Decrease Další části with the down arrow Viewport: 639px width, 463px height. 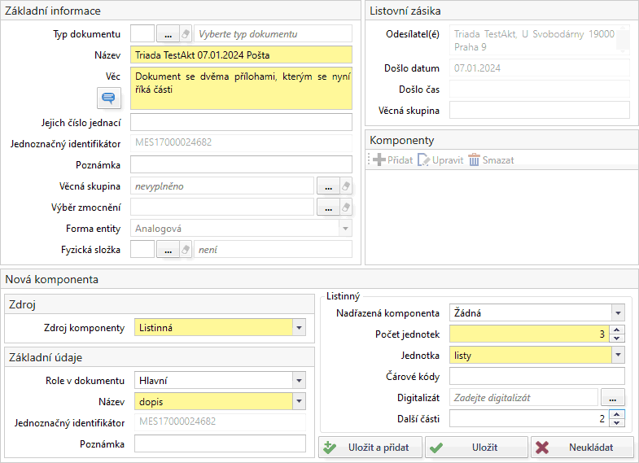618,422
